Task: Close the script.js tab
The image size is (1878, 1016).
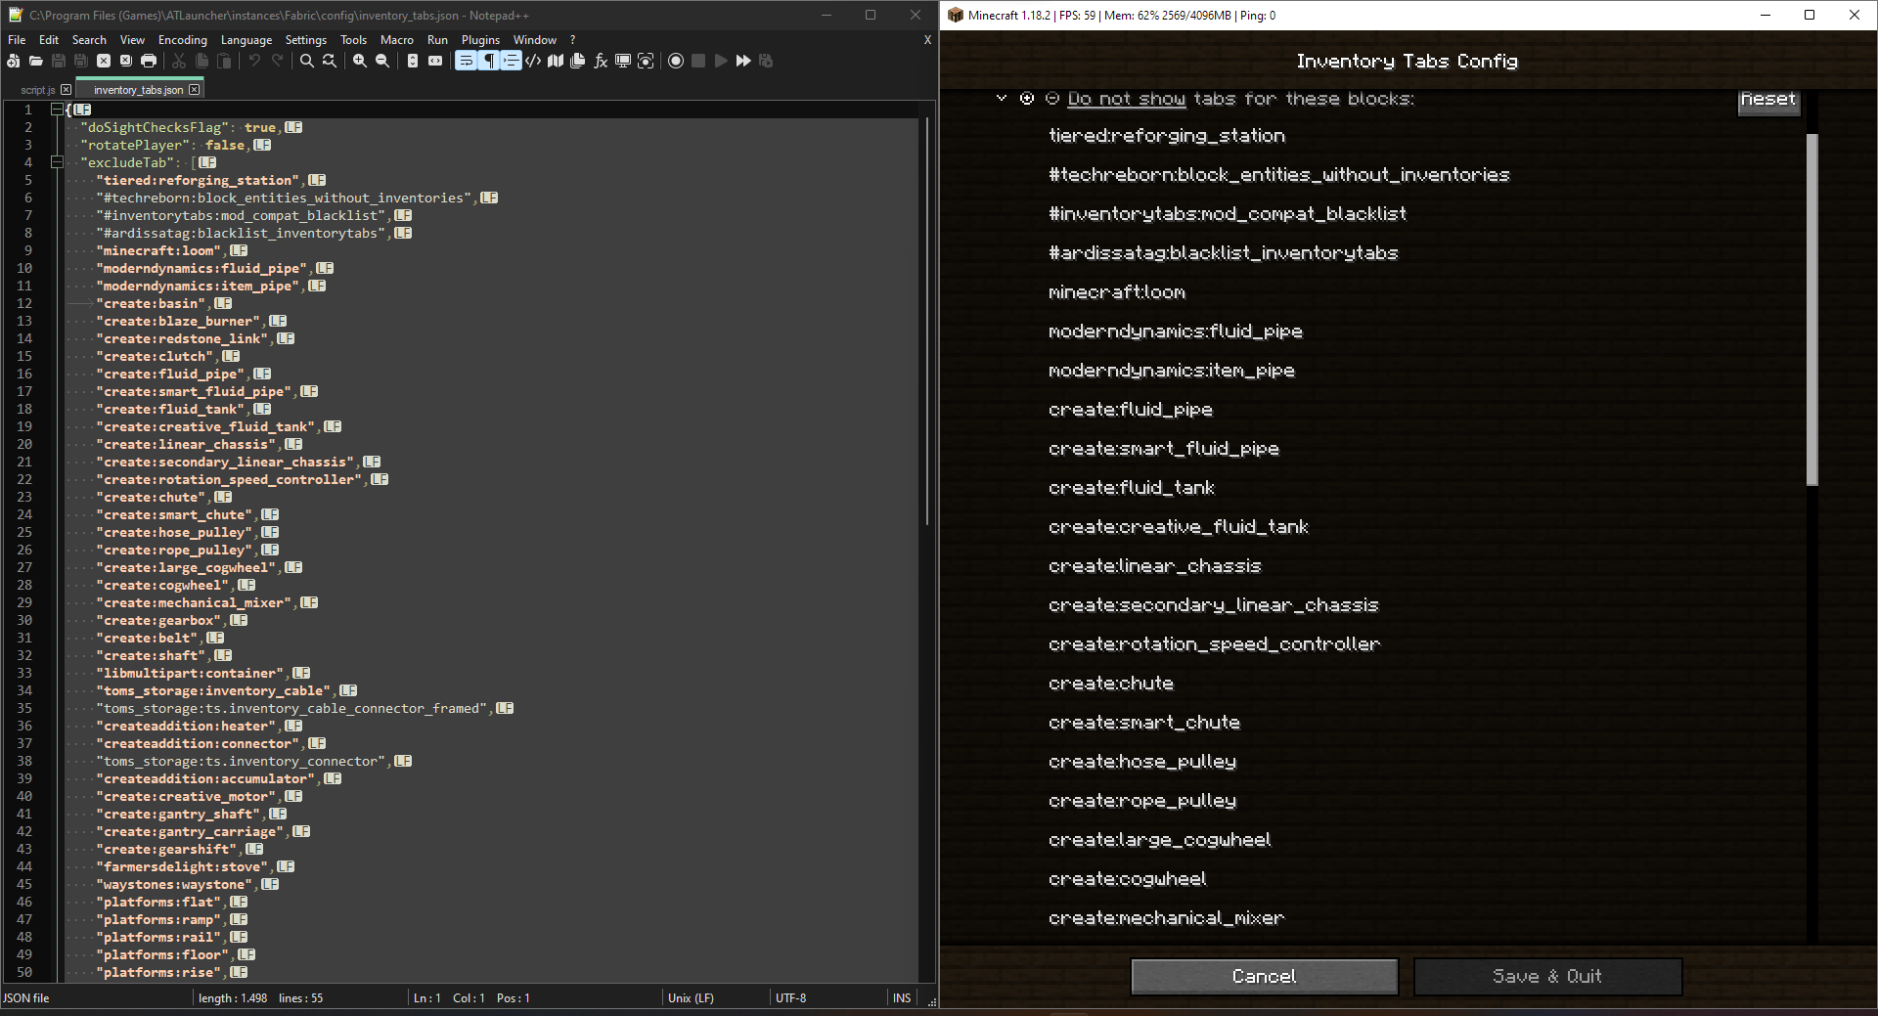Action: coord(67,90)
